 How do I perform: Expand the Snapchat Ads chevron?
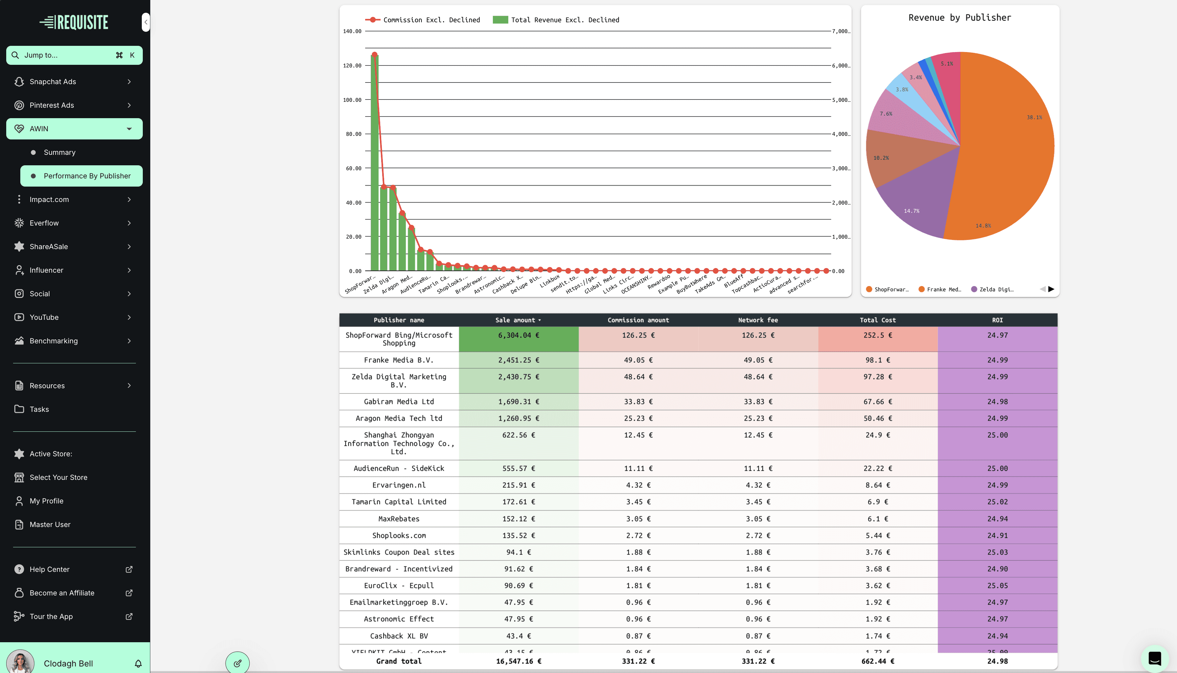129,82
